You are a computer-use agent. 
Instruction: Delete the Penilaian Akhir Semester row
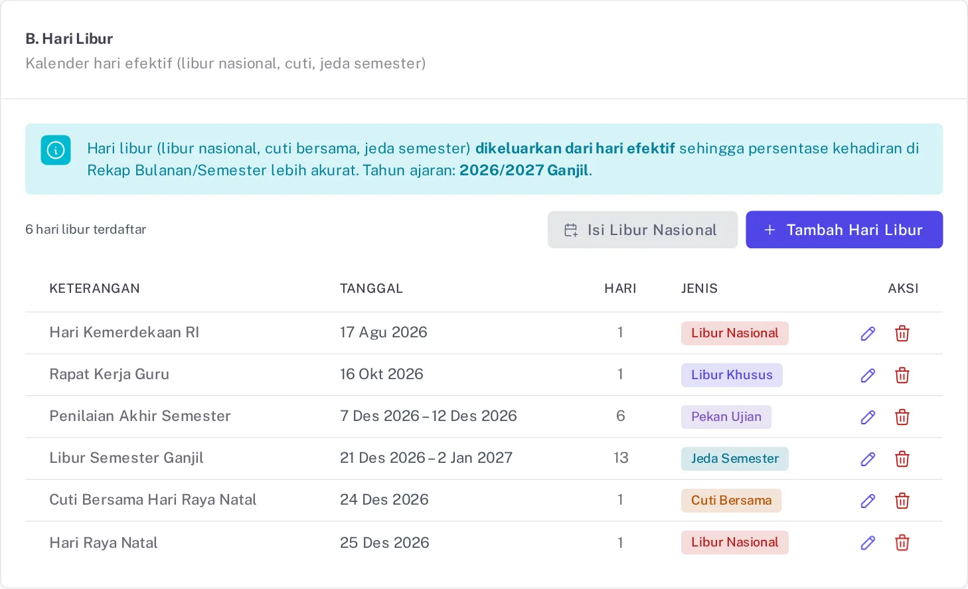902,417
